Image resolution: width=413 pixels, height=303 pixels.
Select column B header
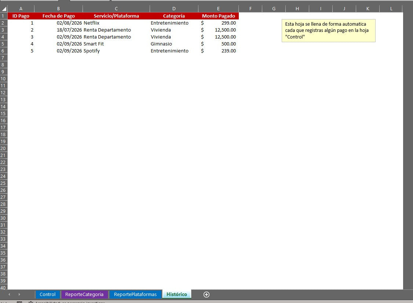(58, 9)
